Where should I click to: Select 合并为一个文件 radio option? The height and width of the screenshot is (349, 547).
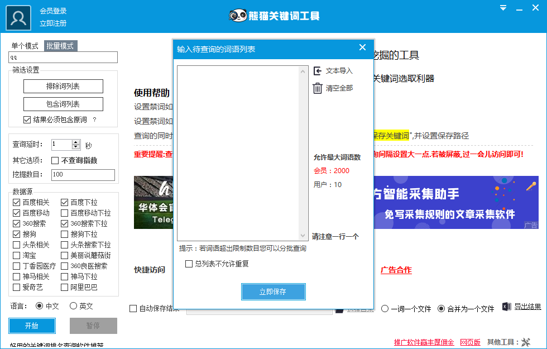tap(442, 309)
